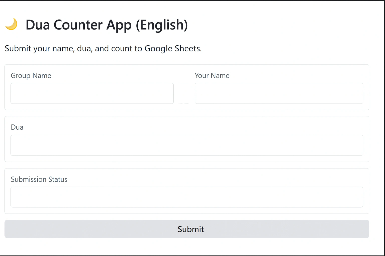Click the "Google Sheets" text in description
This screenshot has width=385, height=256.
pos(173,48)
